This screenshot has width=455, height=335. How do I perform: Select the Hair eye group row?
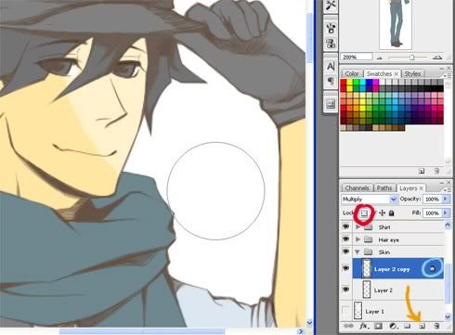398,239
